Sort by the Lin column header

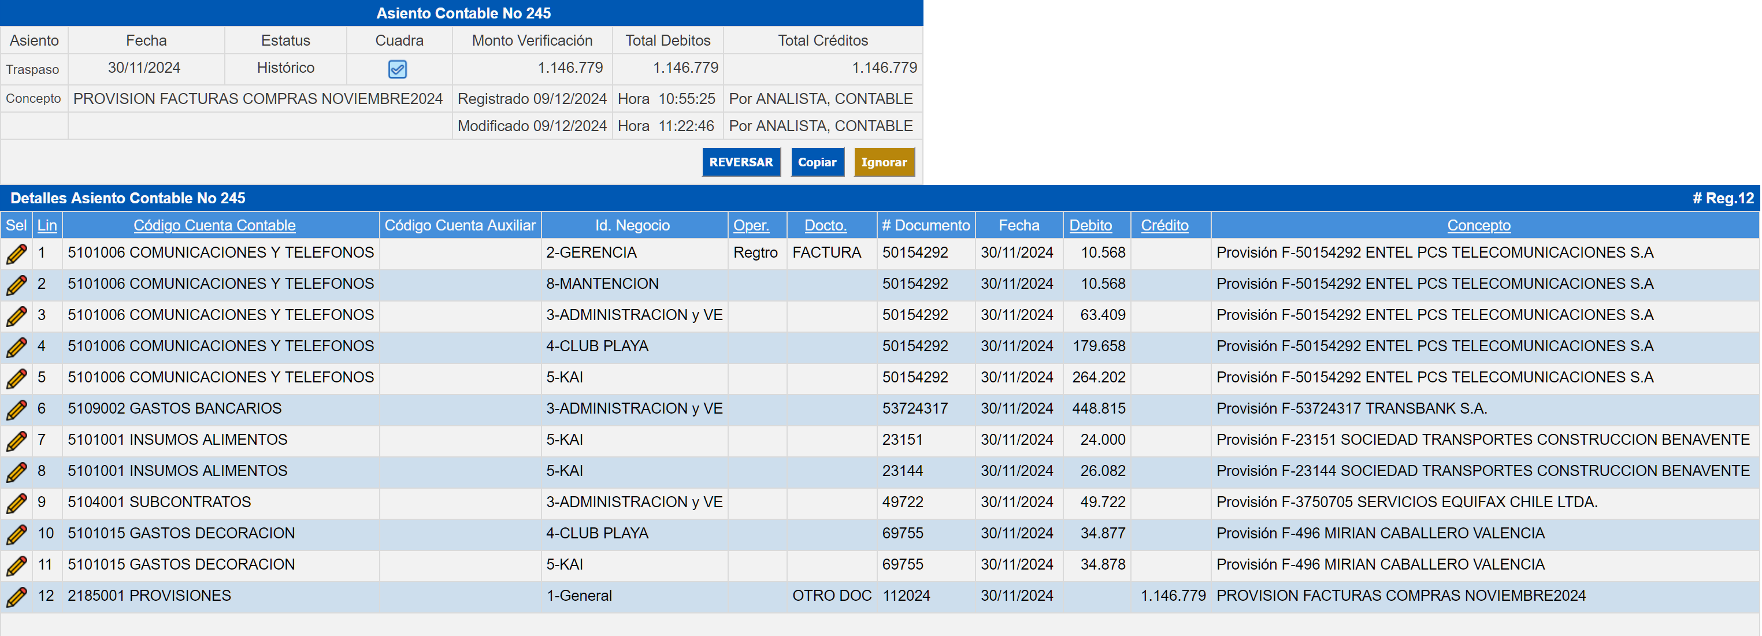(46, 225)
